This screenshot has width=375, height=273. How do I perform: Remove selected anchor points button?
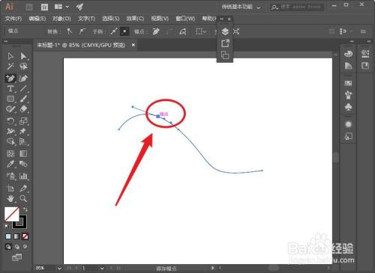156,31
